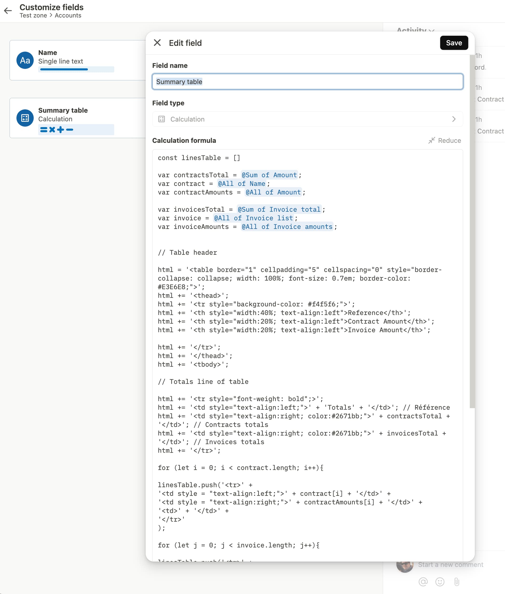Click the '@All of Amount' formula token

273,192
